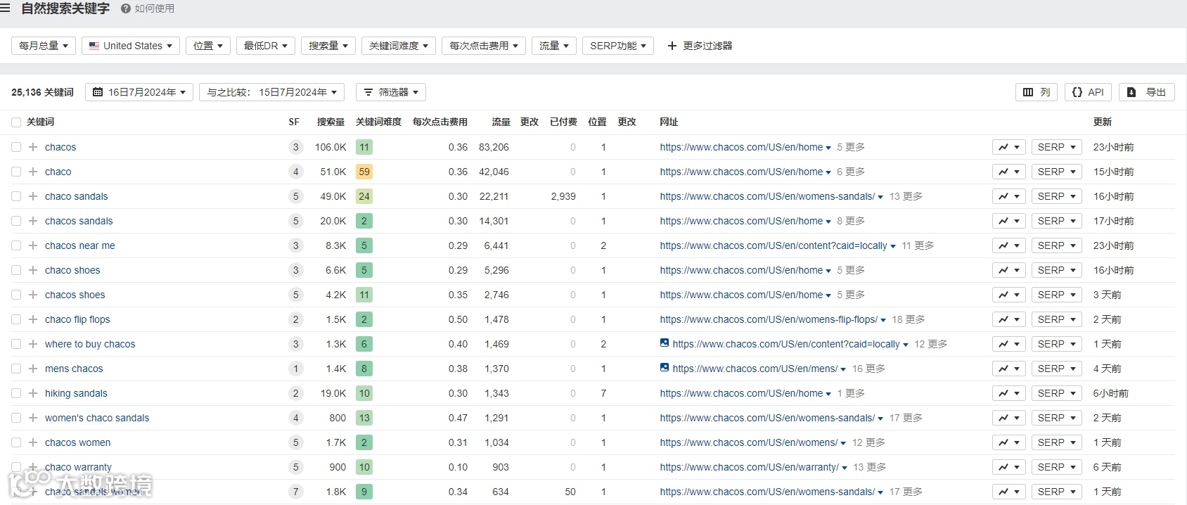
Task: Open the position filter dropdown
Action: coord(208,46)
